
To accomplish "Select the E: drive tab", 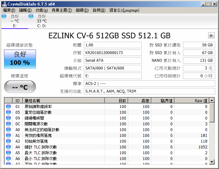I will click(x=15, y=21).
